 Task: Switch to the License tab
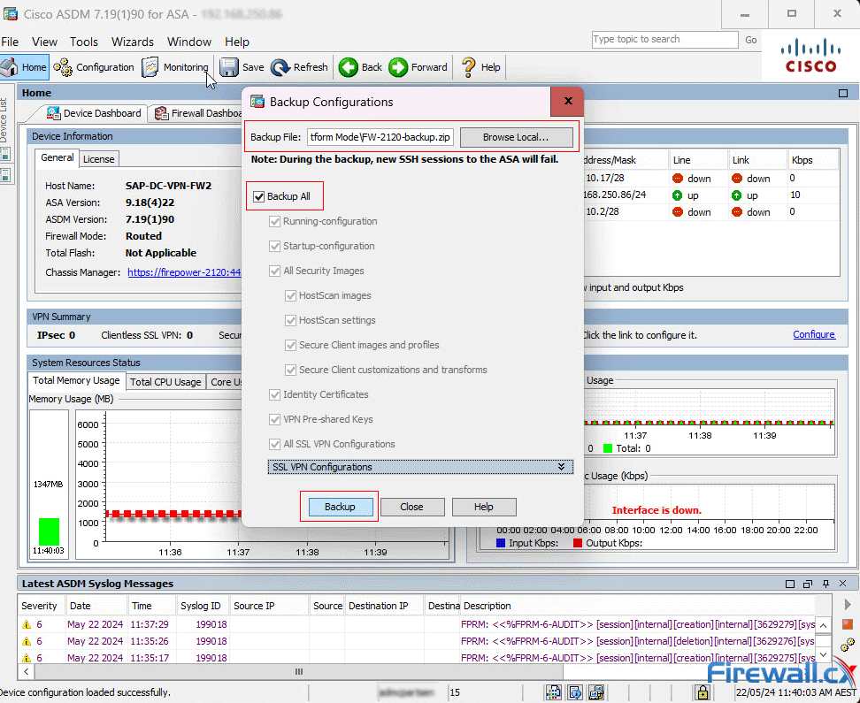click(99, 159)
